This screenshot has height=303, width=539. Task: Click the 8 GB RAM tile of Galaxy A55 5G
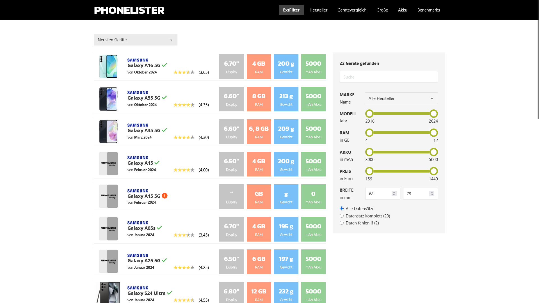pyautogui.click(x=259, y=99)
